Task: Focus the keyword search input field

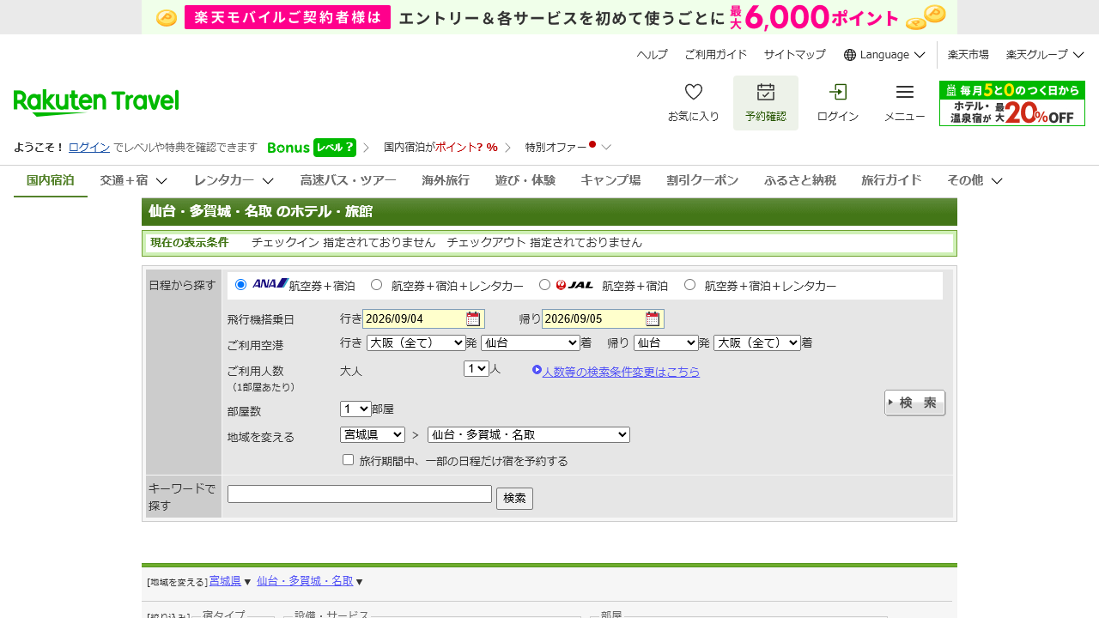Action: coord(360,494)
